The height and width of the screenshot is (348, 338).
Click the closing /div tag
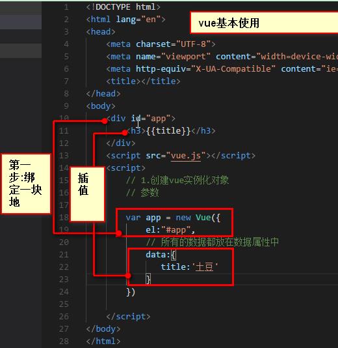[x=121, y=143]
